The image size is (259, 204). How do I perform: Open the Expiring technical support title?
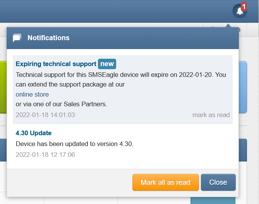pyautogui.click(x=56, y=64)
